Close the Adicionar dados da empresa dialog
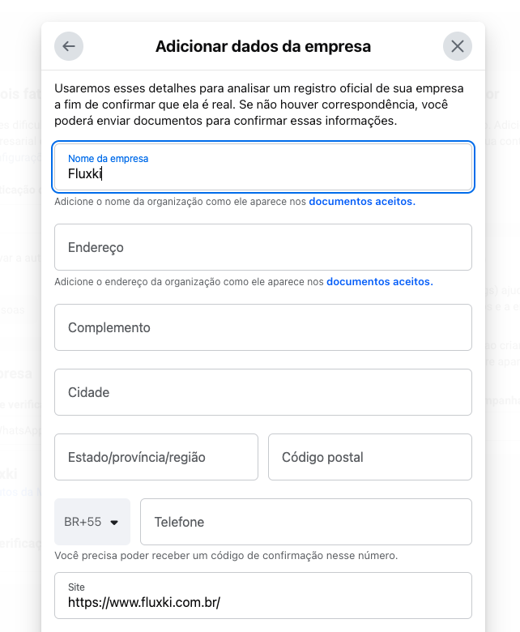520x632 pixels. click(458, 46)
